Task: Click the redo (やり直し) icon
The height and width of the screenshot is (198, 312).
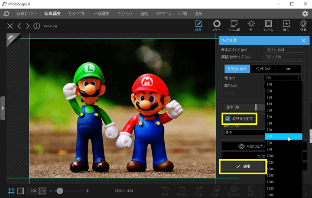Action: coord(199,191)
